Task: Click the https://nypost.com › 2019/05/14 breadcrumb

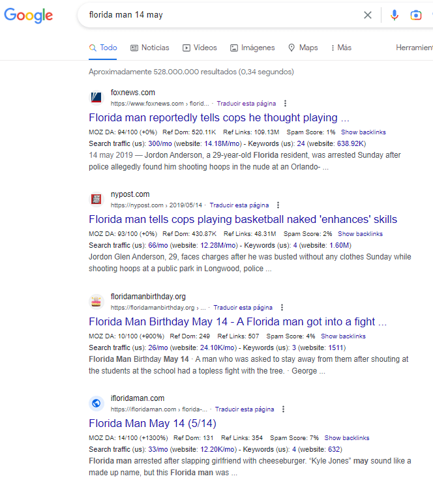Action: click(x=157, y=205)
